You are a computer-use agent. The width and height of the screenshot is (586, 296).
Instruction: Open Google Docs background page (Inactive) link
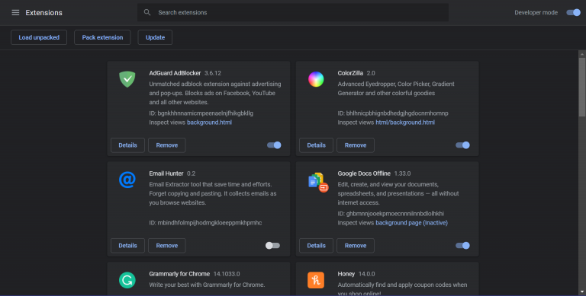[411, 222]
